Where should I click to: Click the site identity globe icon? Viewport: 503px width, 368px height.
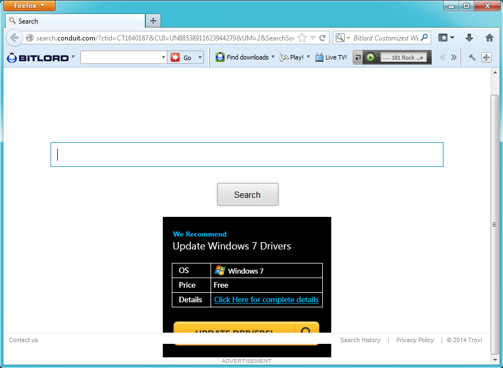30,38
